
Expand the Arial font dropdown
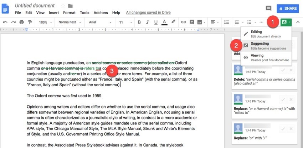point(100,22)
